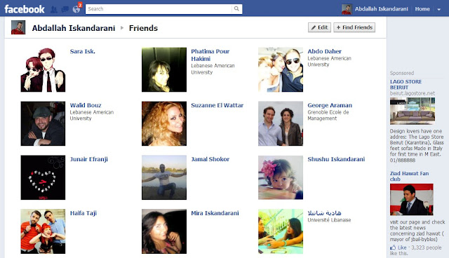Click the Edit button

point(320,27)
